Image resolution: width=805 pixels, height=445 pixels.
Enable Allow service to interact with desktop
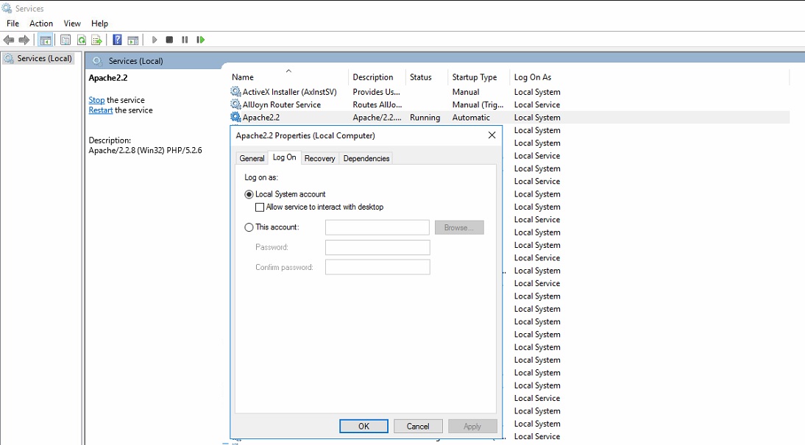click(260, 207)
